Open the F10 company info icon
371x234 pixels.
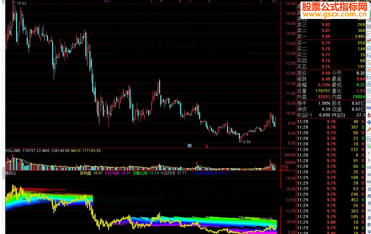click(369, 56)
